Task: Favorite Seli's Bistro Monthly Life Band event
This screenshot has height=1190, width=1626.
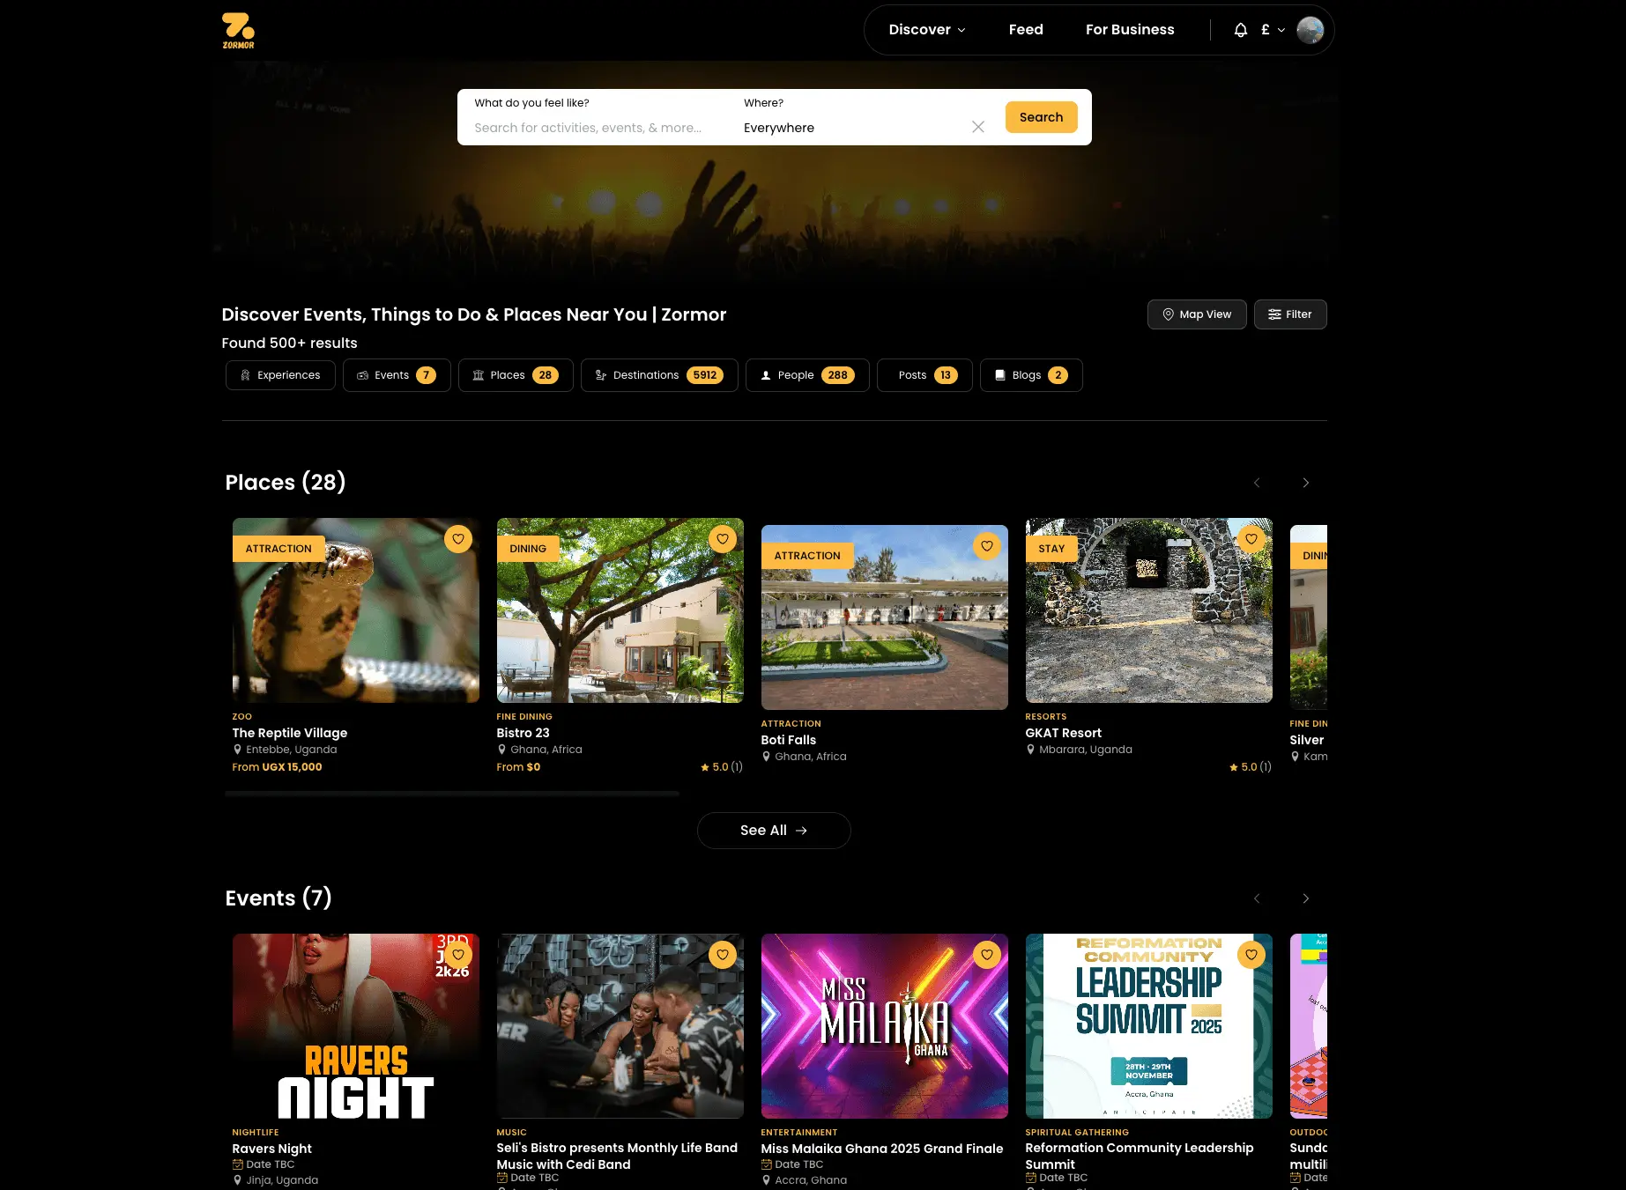Action: (x=723, y=955)
